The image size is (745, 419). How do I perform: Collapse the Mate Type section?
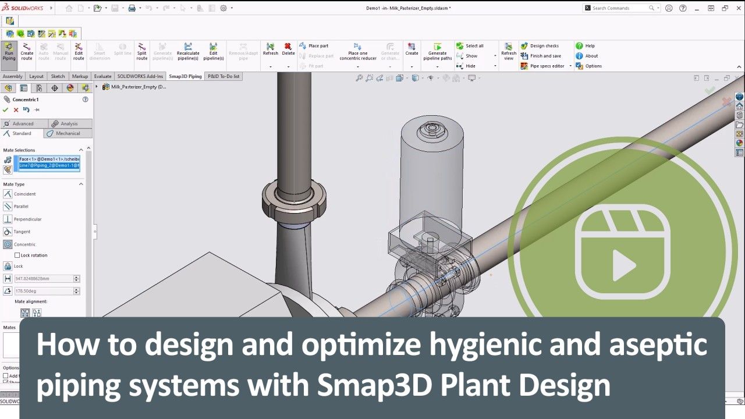click(81, 184)
